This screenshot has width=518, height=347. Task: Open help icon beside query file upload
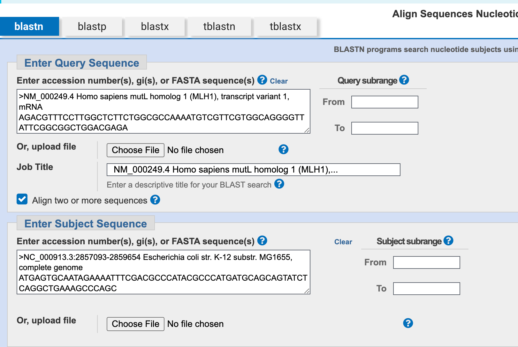coord(283,149)
